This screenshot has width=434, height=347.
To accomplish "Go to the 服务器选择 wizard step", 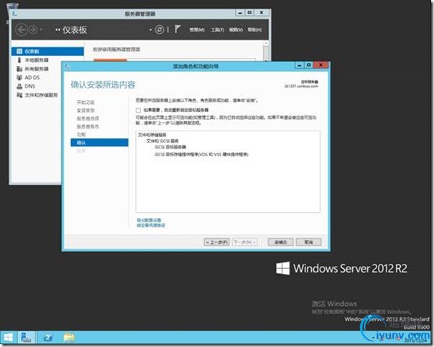I will coord(88,118).
